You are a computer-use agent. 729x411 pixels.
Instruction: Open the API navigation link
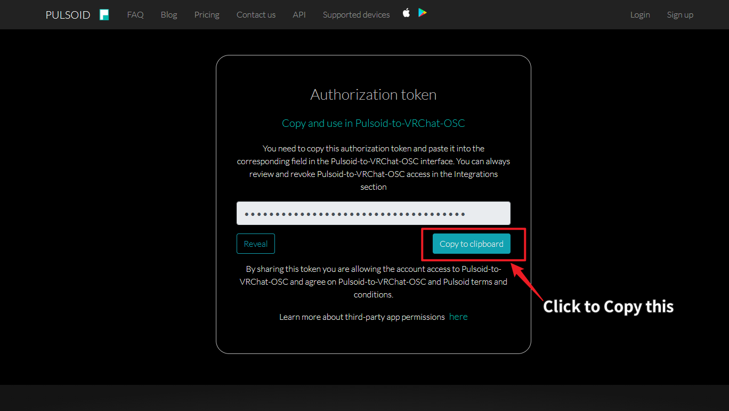coord(299,15)
